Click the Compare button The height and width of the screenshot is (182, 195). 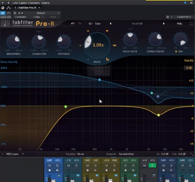pyautogui.click(x=20, y=17)
